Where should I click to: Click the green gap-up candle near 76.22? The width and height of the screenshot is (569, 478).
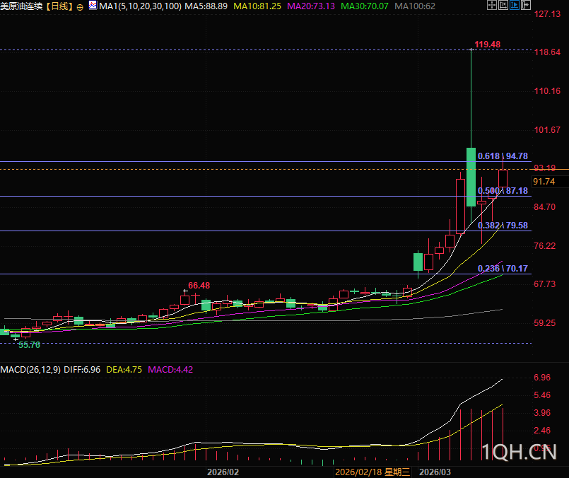(418, 262)
